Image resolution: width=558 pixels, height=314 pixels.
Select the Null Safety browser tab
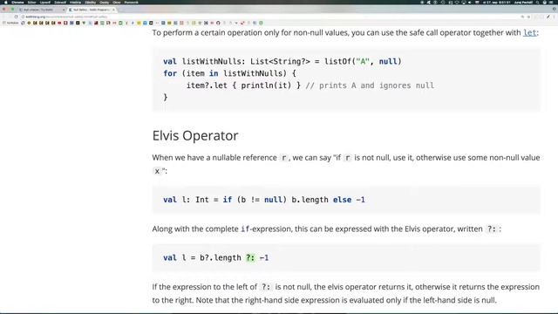92,10
